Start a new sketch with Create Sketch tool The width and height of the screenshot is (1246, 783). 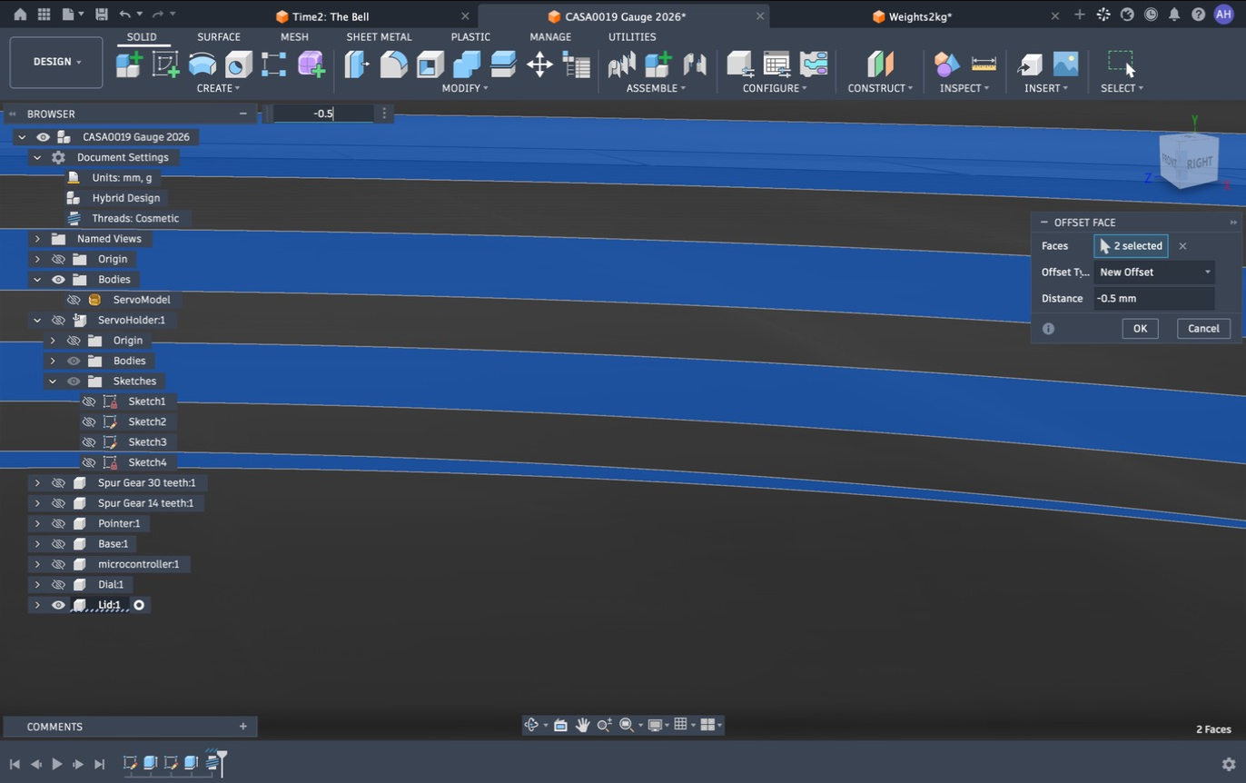click(x=165, y=64)
